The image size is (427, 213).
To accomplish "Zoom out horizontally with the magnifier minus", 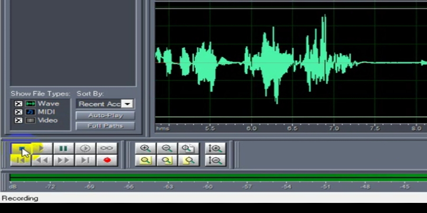I will click(167, 149).
